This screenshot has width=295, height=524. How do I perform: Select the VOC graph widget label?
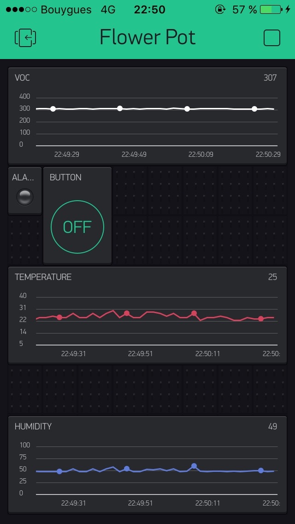pyautogui.click(x=22, y=77)
